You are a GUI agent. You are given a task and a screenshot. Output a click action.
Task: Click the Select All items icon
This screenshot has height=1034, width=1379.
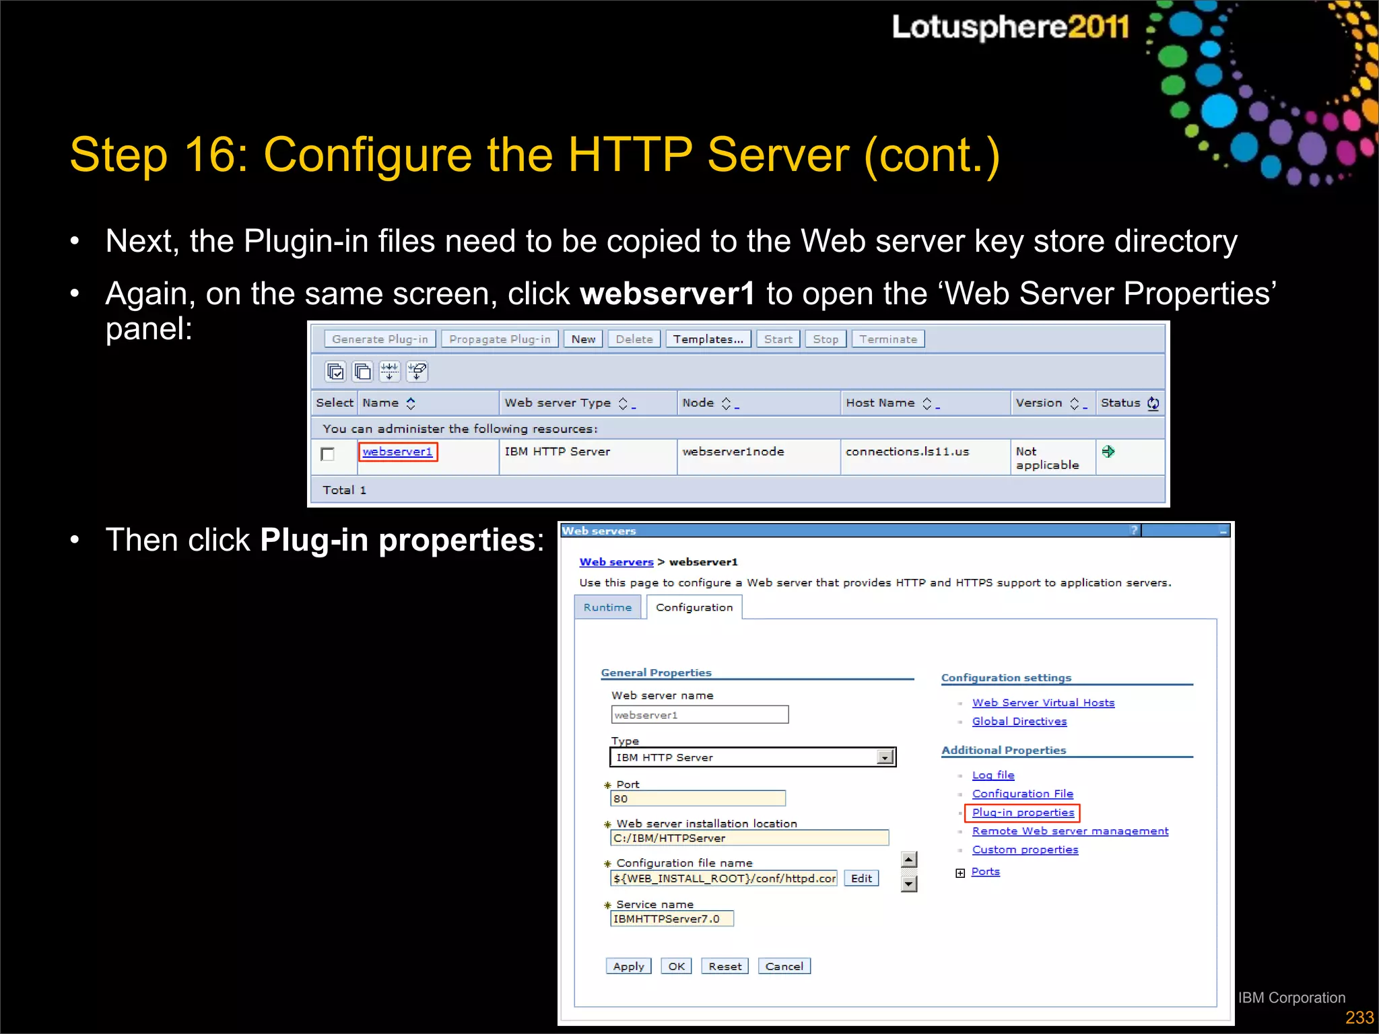click(335, 371)
